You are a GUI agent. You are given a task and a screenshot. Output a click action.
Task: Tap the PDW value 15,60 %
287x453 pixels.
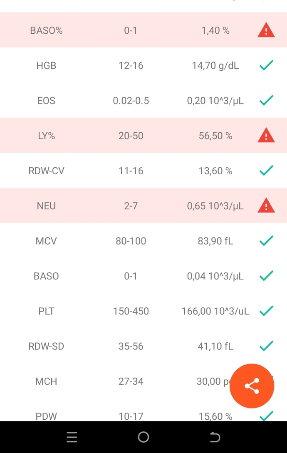pyautogui.click(x=215, y=416)
